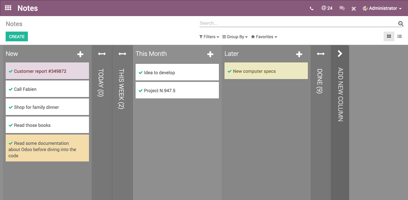Expand the folded Done column arrows

pos(321,54)
